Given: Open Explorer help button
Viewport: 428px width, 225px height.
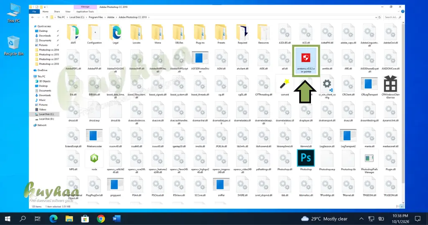Looking at the screenshot, I should 403,11.
